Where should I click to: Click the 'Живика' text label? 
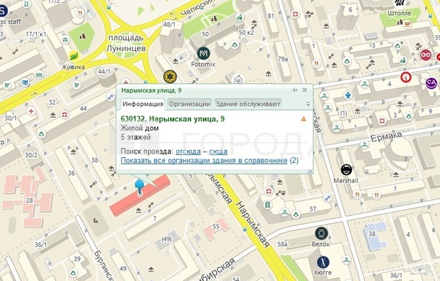click(x=73, y=67)
